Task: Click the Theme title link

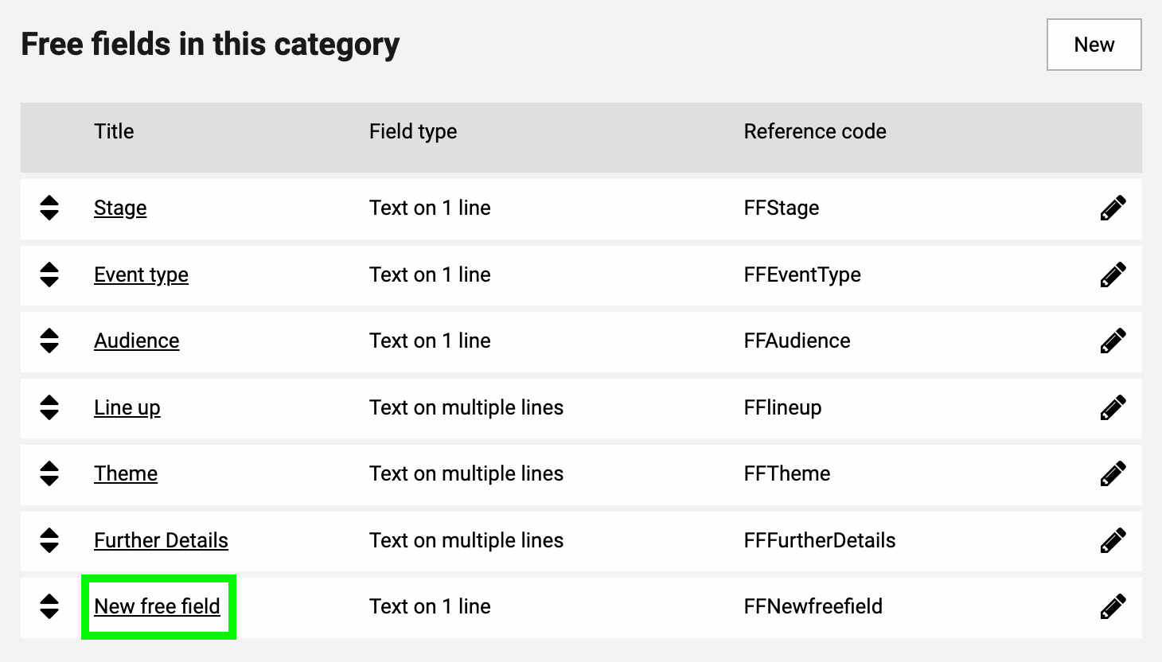Action: tap(126, 473)
